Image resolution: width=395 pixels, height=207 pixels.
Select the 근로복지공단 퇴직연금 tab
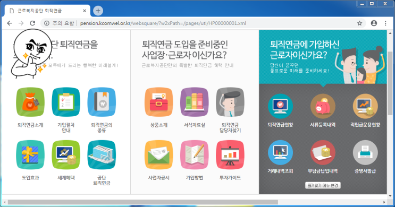click(x=48, y=11)
